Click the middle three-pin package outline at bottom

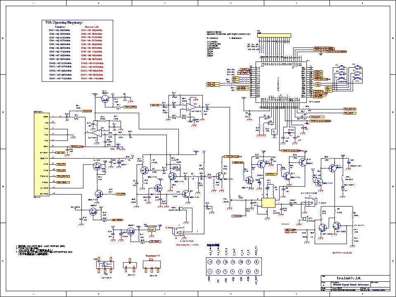[130, 266]
